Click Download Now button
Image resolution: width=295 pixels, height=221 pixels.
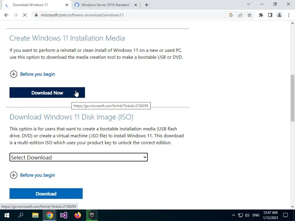[x=47, y=92]
